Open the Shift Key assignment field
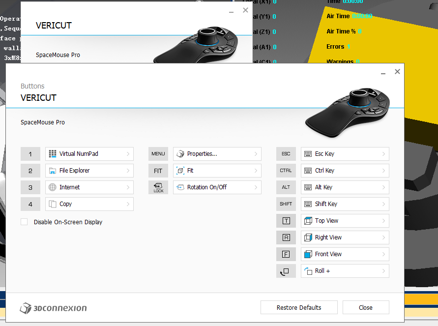Image resolution: width=438 pixels, height=326 pixels. pyautogui.click(x=345, y=204)
